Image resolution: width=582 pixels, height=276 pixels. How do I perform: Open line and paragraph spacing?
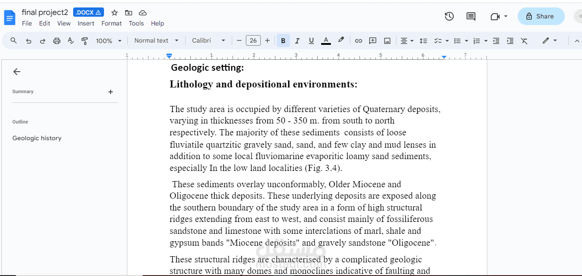[423, 41]
